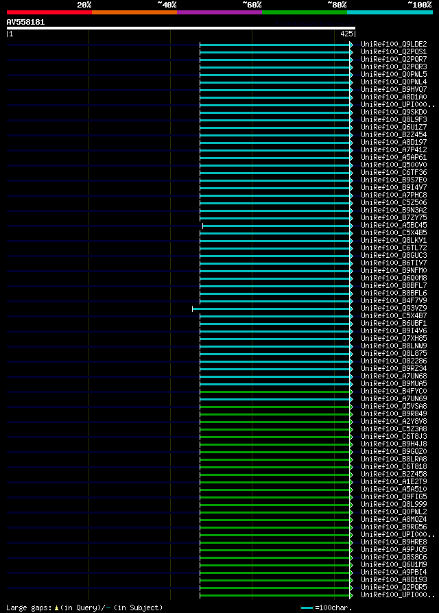Click the query start position label 1

(12, 34)
